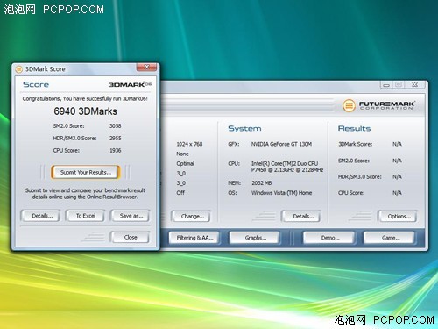This screenshot has width=438, height=329.
Task: Click the Submit Your Results button
Action: 86,172
